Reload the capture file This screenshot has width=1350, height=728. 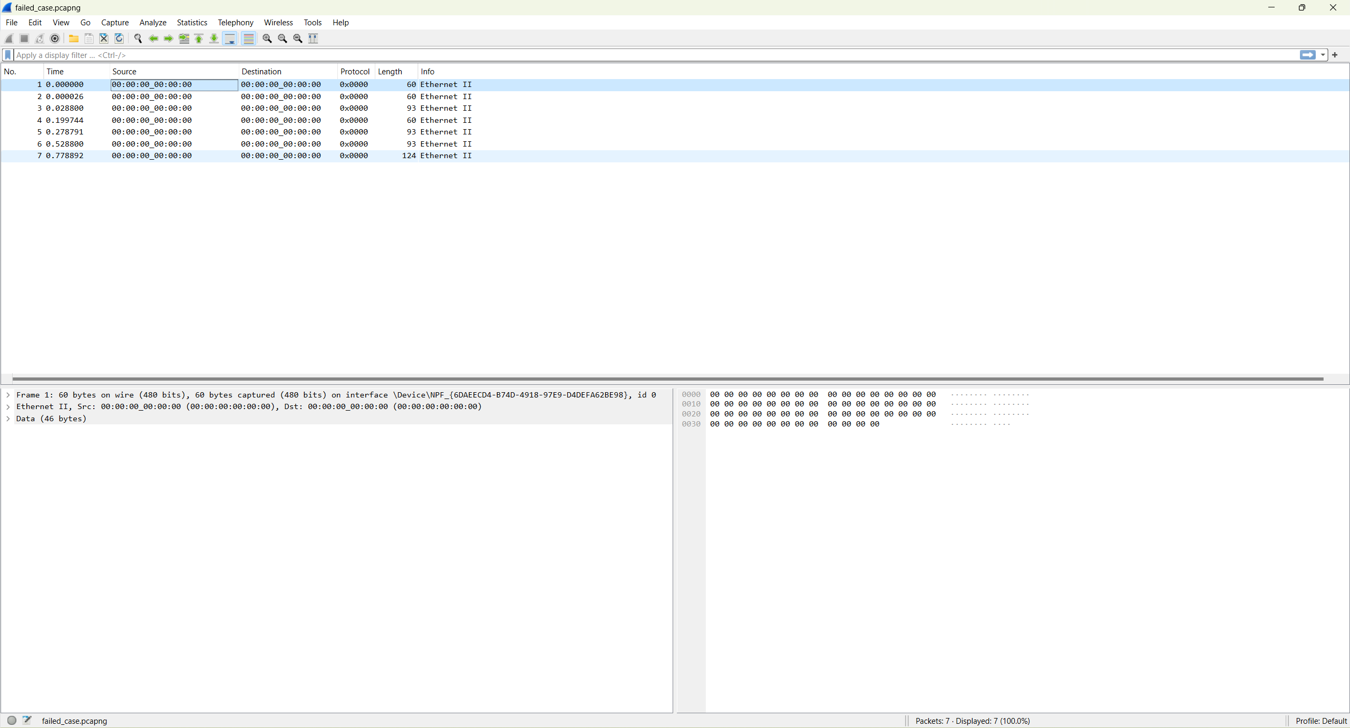119,38
